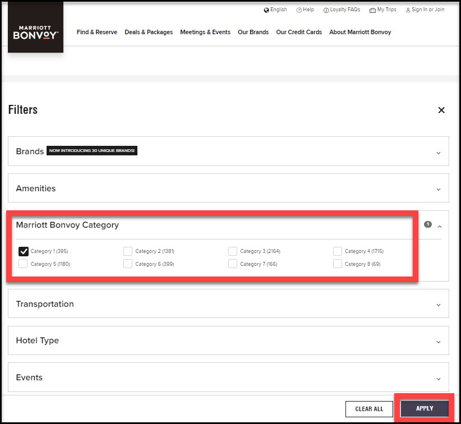The width and height of the screenshot is (461, 424).
Task: Click the APPLY button
Action: coord(425,408)
